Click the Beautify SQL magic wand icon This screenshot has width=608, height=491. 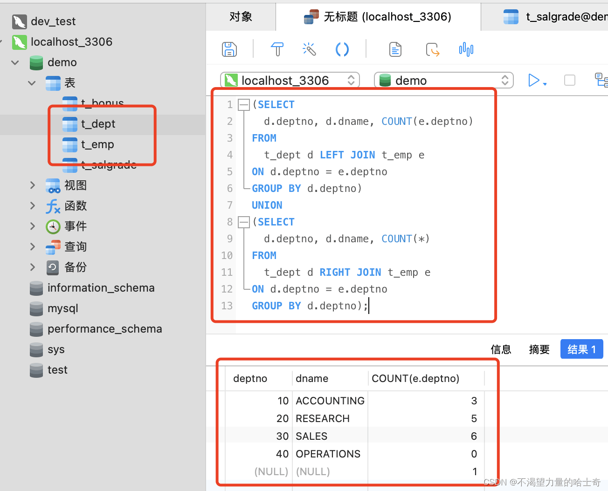[x=309, y=49]
